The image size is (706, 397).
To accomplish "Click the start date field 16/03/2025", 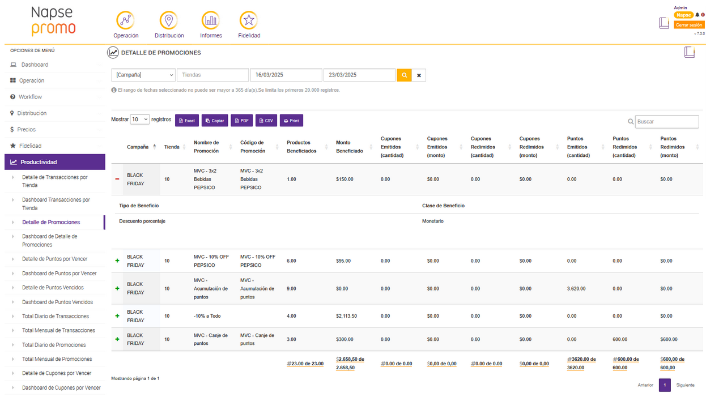I will [x=286, y=75].
